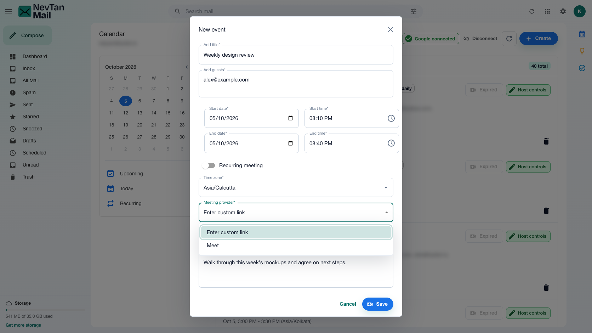Screen dimensions: 592x333
Task: Click the storage usage progress bar
Action: 45,310
